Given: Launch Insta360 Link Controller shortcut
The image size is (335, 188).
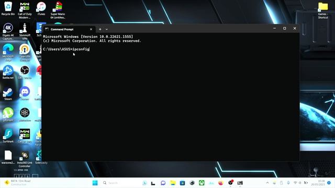Looking at the screenshot, I should (x=25, y=159).
